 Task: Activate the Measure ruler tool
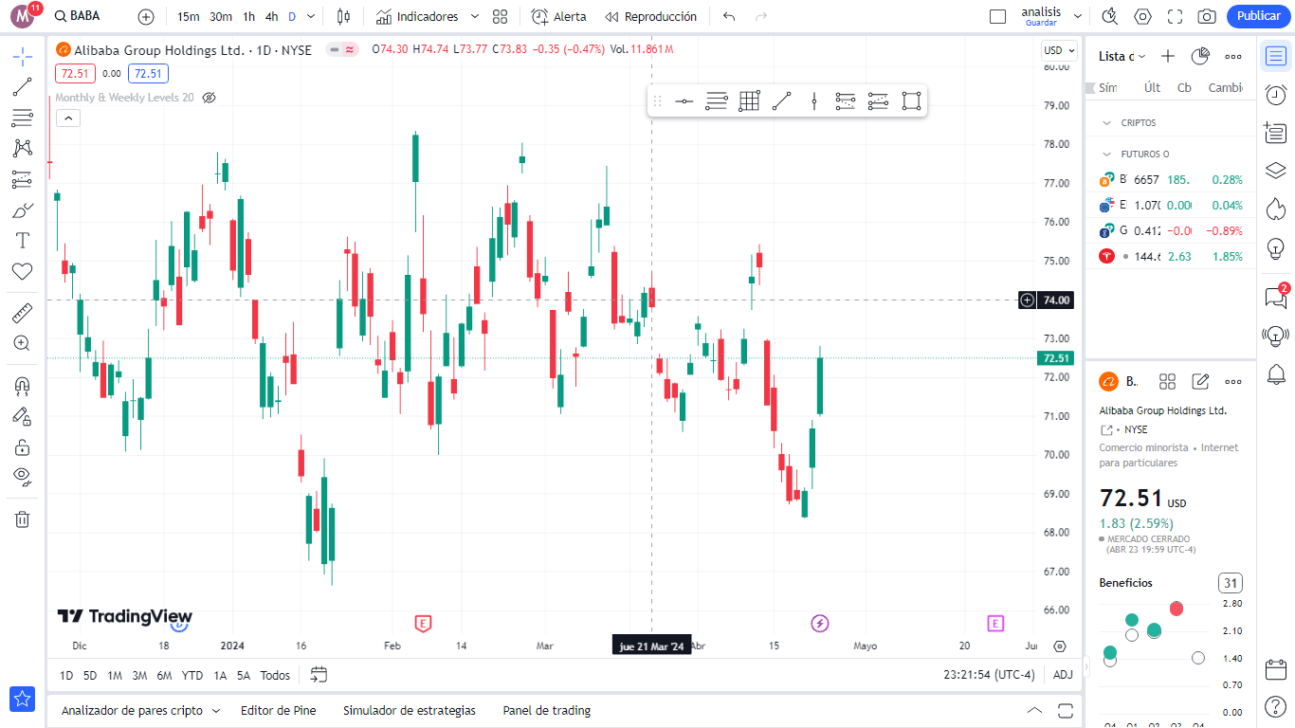coord(23,312)
